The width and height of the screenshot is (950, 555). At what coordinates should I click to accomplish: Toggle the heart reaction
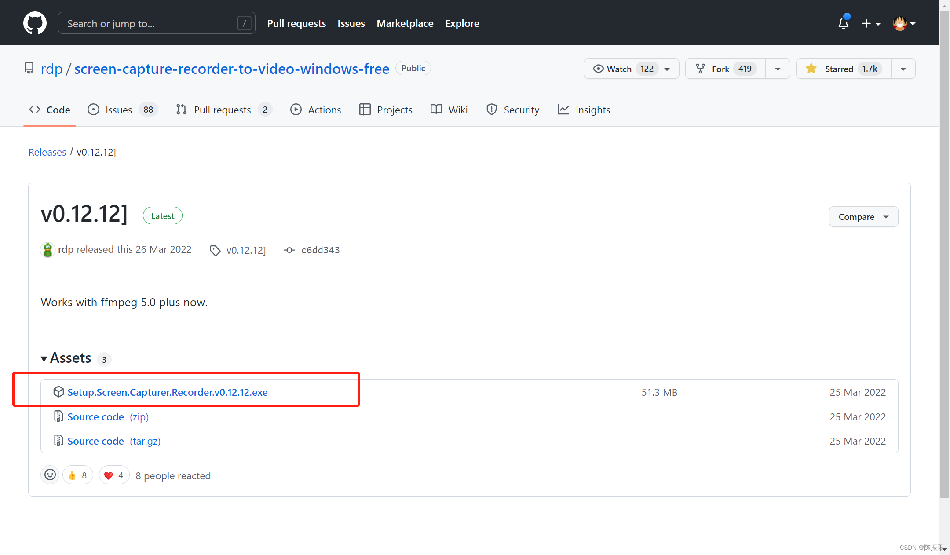click(113, 475)
